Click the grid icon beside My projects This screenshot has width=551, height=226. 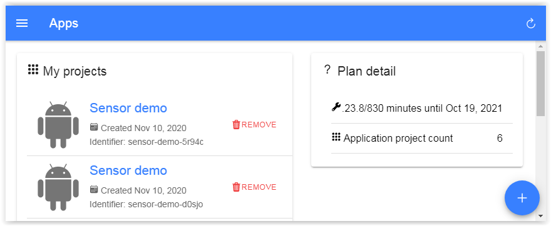33,69
